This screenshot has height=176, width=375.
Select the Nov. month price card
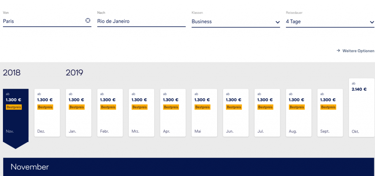point(16,114)
